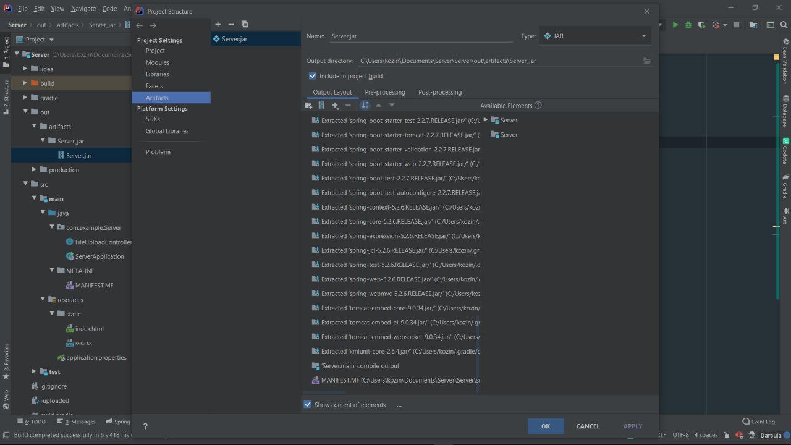Expand .idea folder in project tree

coord(25,69)
